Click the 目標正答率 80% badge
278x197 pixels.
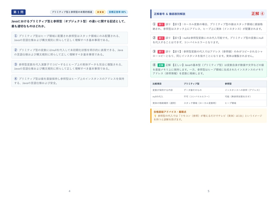pyautogui.click(x=117, y=12)
